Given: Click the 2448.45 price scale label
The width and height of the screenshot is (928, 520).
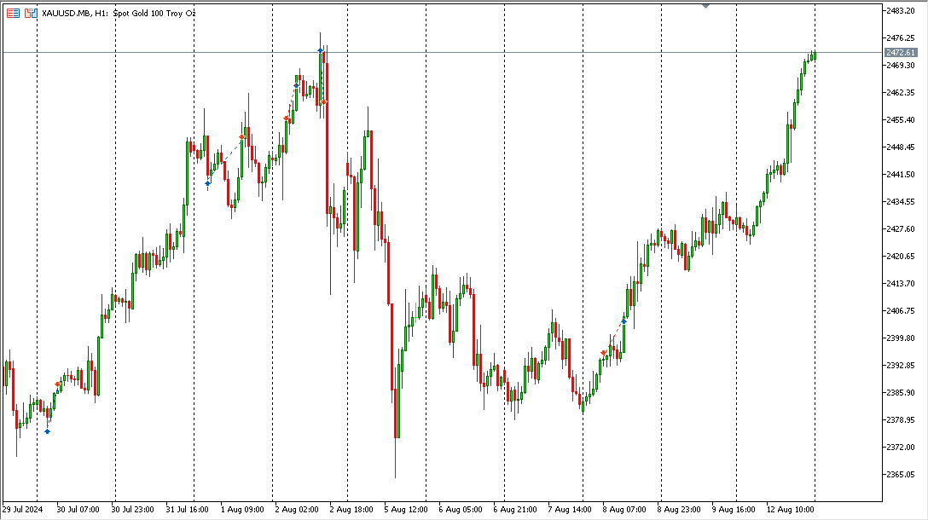Looking at the screenshot, I should [900, 147].
